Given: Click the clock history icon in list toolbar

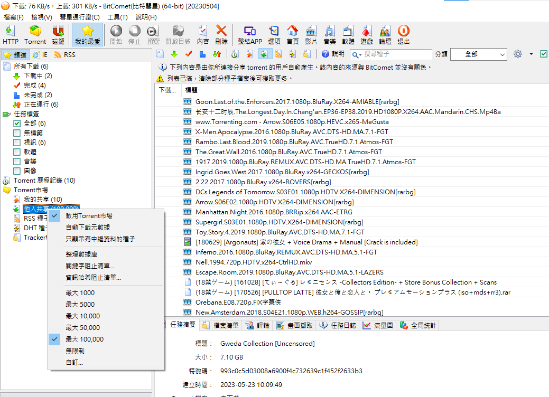Looking at the screenshot, I should click(x=235, y=54).
